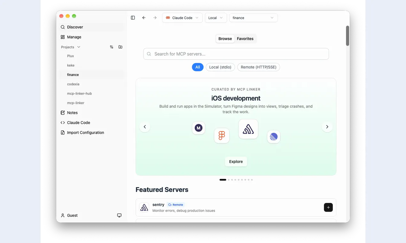
Task: Open Claude Code in the sidebar
Action: 91,122
